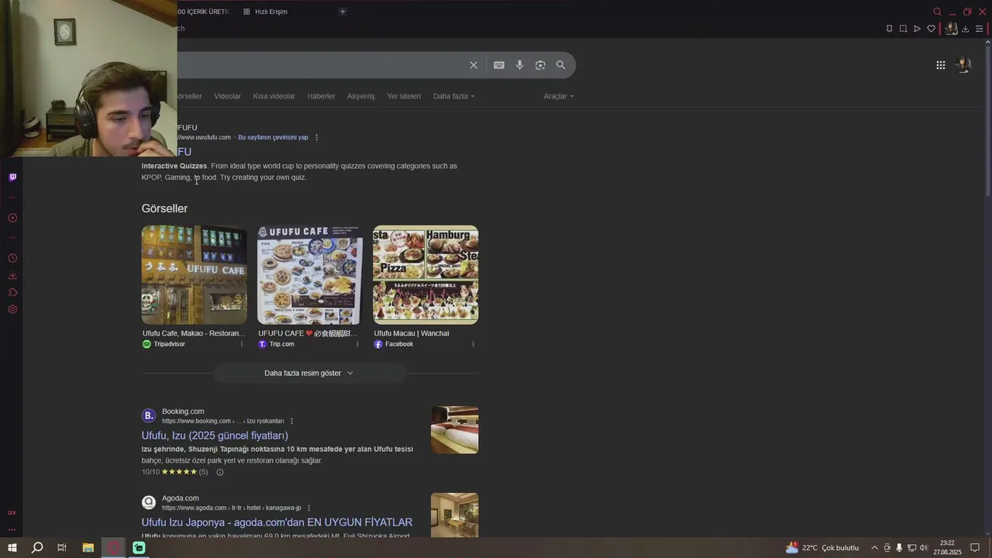Image resolution: width=992 pixels, height=558 pixels.
Task: Open the volume control in system tray
Action: 924,548
